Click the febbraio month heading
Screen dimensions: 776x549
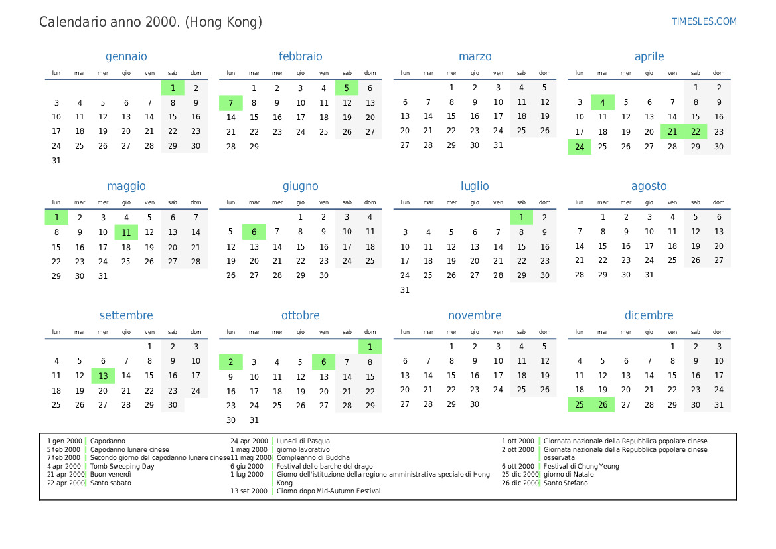(x=301, y=56)
